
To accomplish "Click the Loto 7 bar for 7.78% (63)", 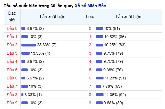I will pos(99,86).
